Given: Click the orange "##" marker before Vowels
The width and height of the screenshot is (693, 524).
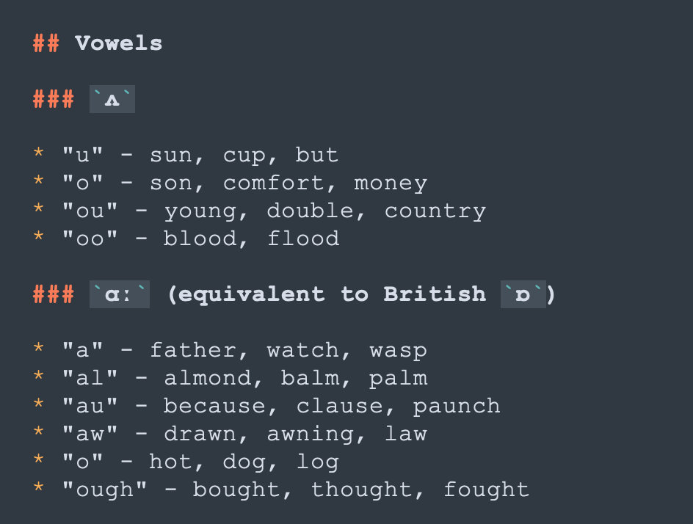Looking at the screenshot, I should point(46,43).
